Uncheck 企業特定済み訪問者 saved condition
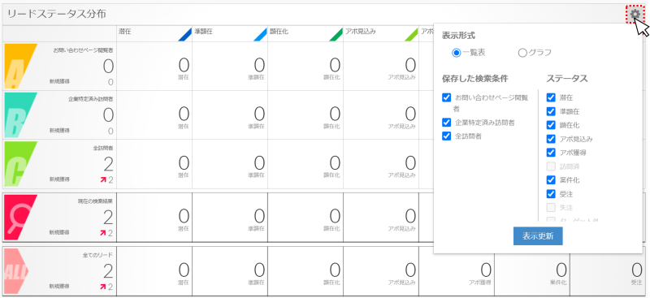This screenshot has width=650, height=298. (x=446, y=123)
